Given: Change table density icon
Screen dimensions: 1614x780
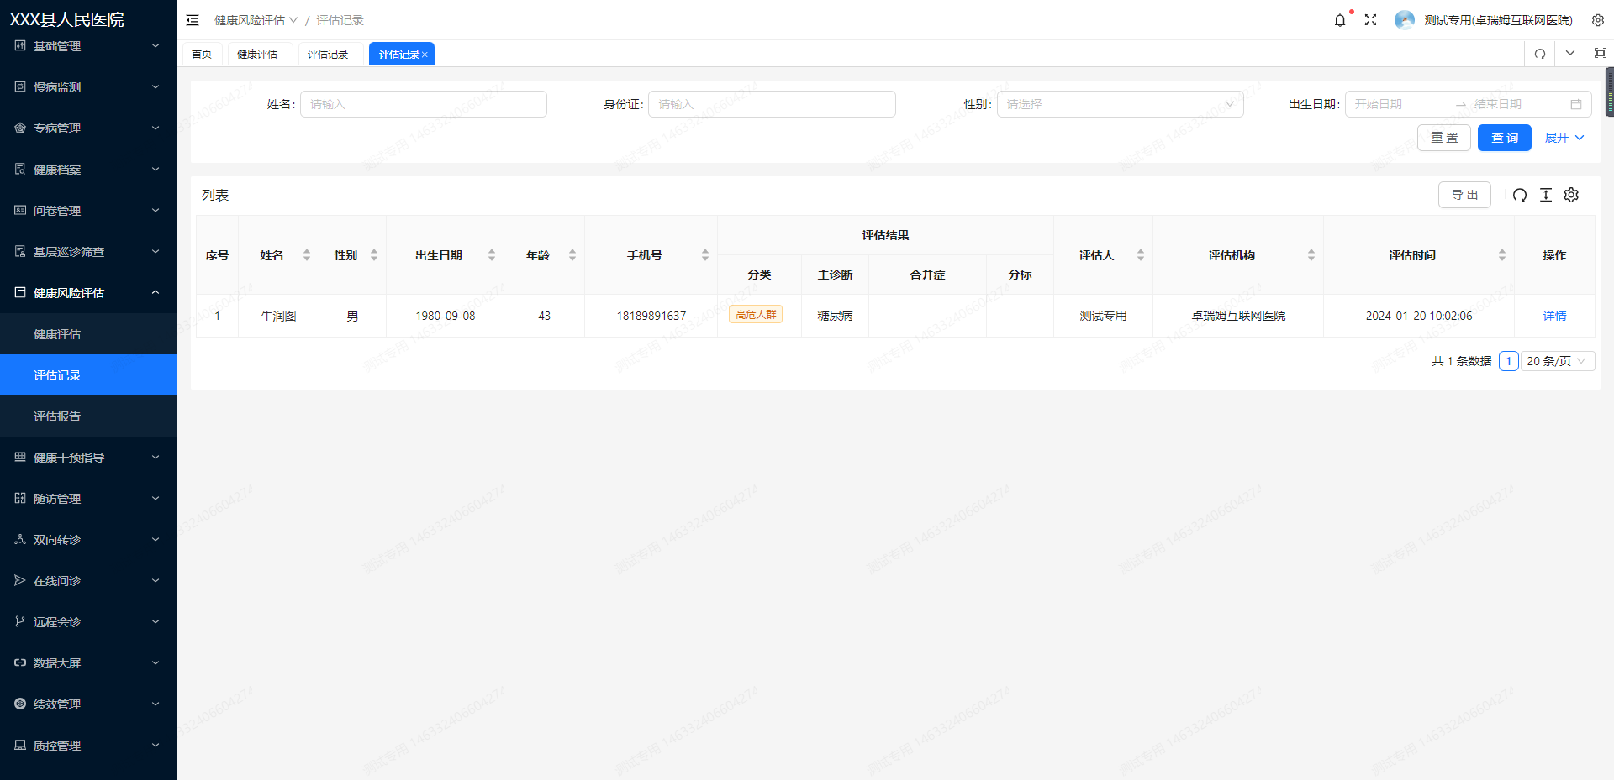Looking at the screenshot, I should pyautogui.click(x=1545, y=195).
